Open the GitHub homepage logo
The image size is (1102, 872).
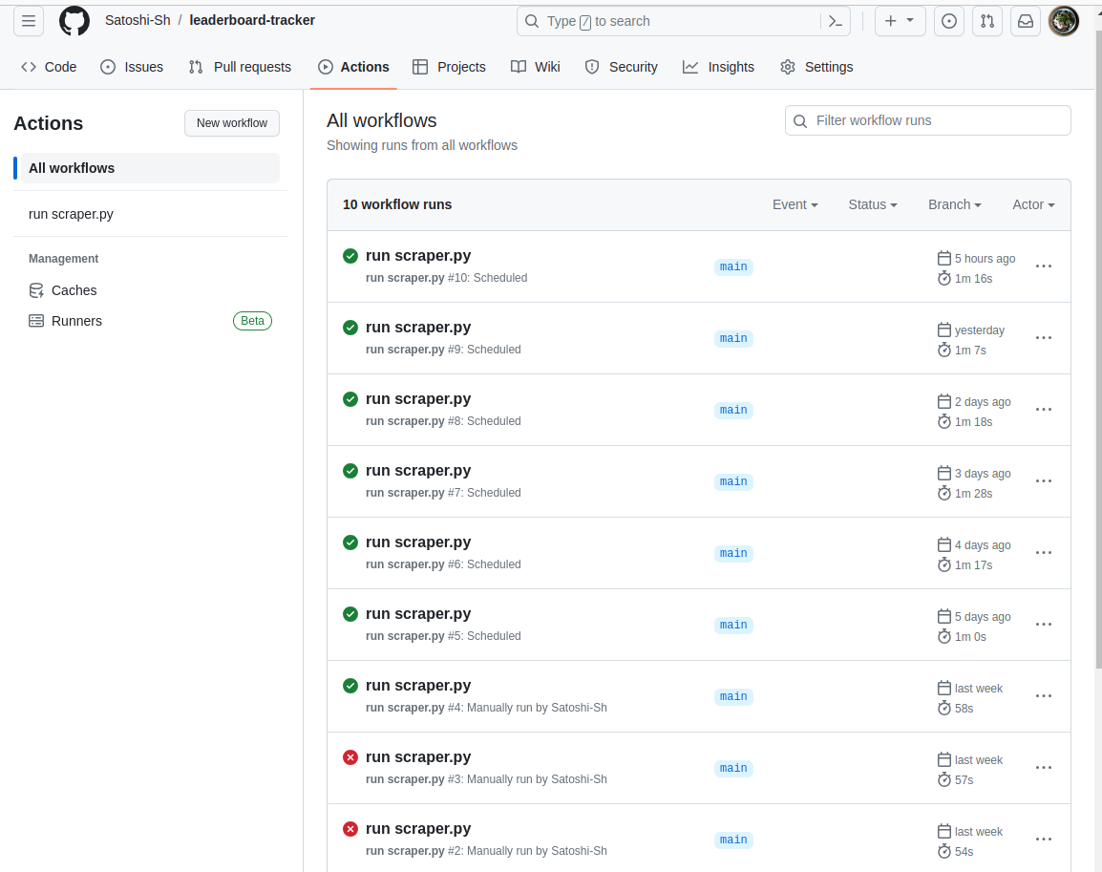pyautogui.click(x=74, y=21)
